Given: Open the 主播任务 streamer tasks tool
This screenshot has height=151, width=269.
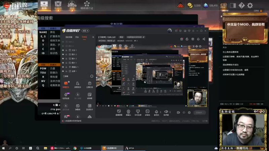Looking at the screenshot, I should 89,85.
